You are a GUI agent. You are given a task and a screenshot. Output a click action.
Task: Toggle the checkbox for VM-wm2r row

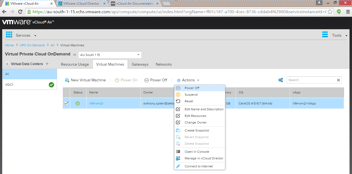pos(66,103)
